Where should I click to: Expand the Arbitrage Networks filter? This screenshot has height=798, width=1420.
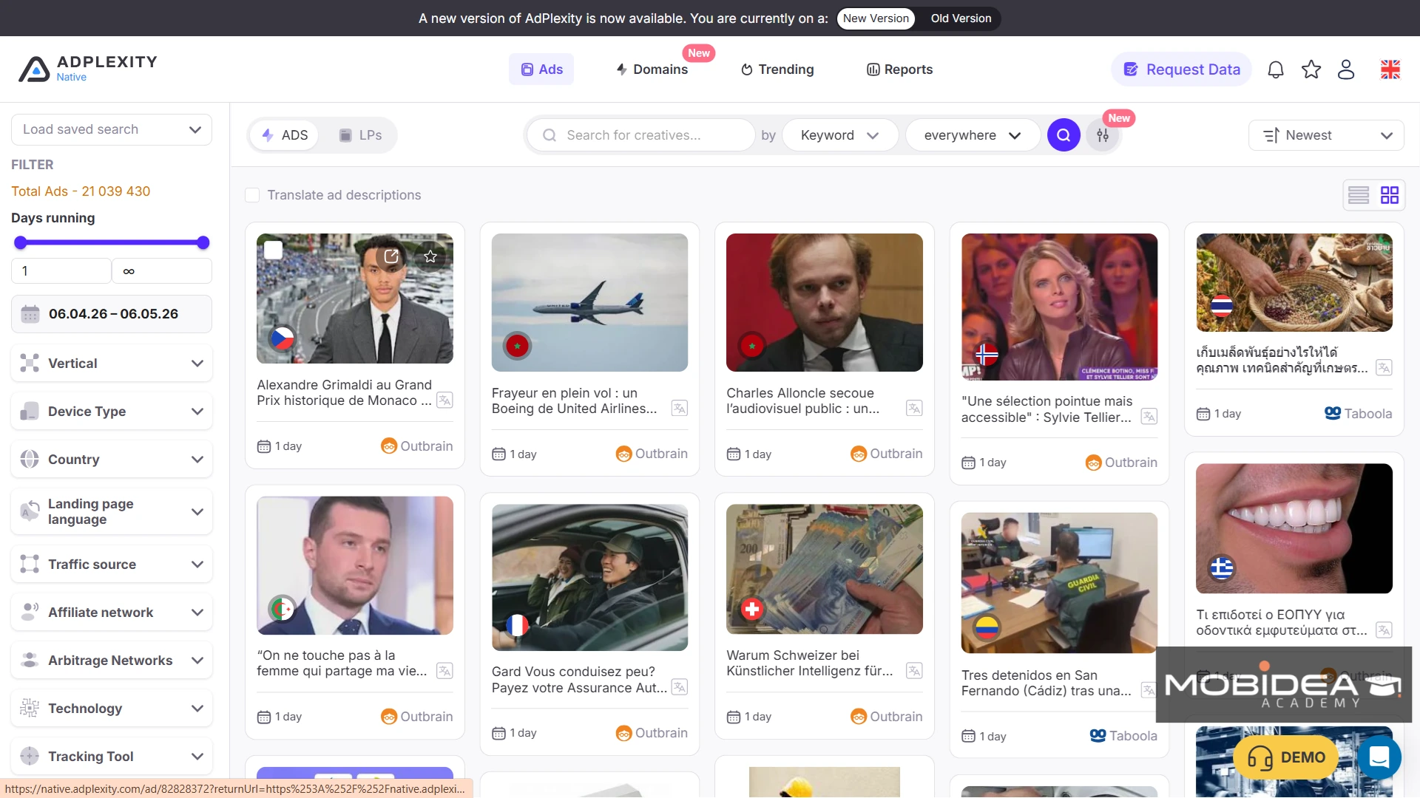coord(112,661)
